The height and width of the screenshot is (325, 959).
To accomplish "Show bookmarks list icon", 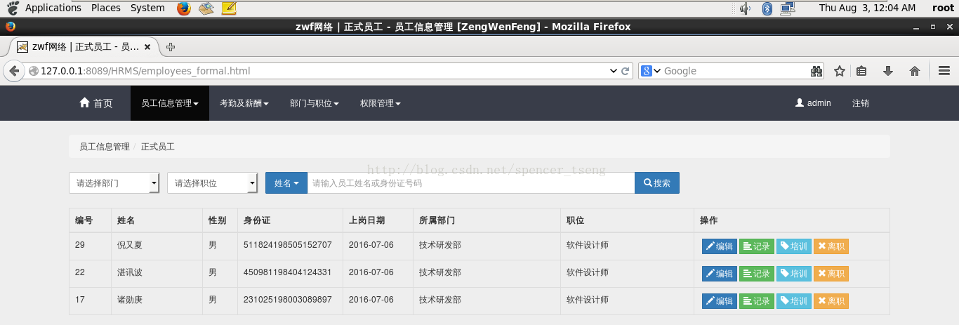I will (862, 71).
